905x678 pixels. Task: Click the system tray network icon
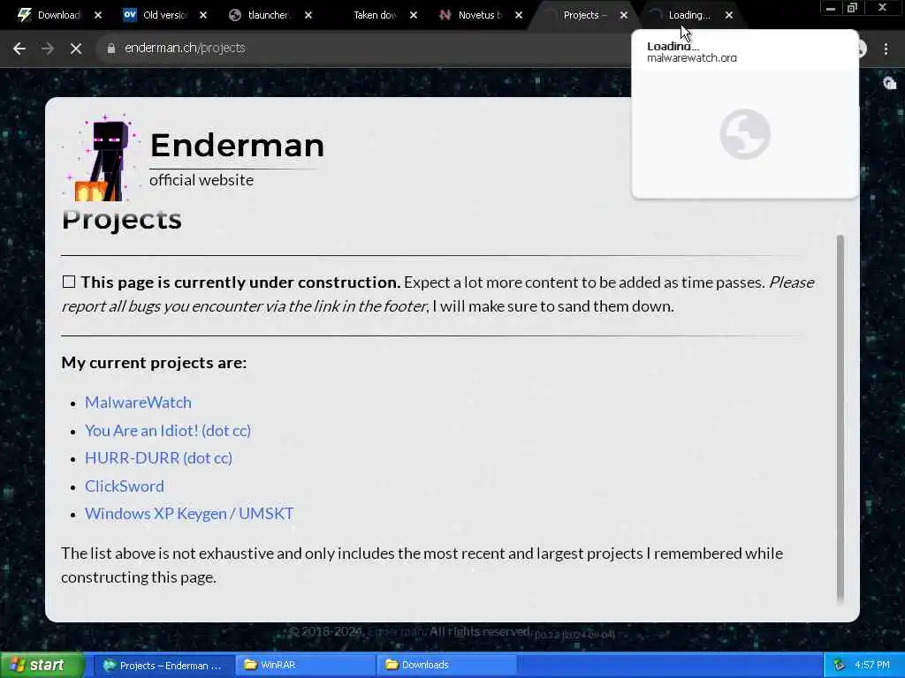click(840, 666)
